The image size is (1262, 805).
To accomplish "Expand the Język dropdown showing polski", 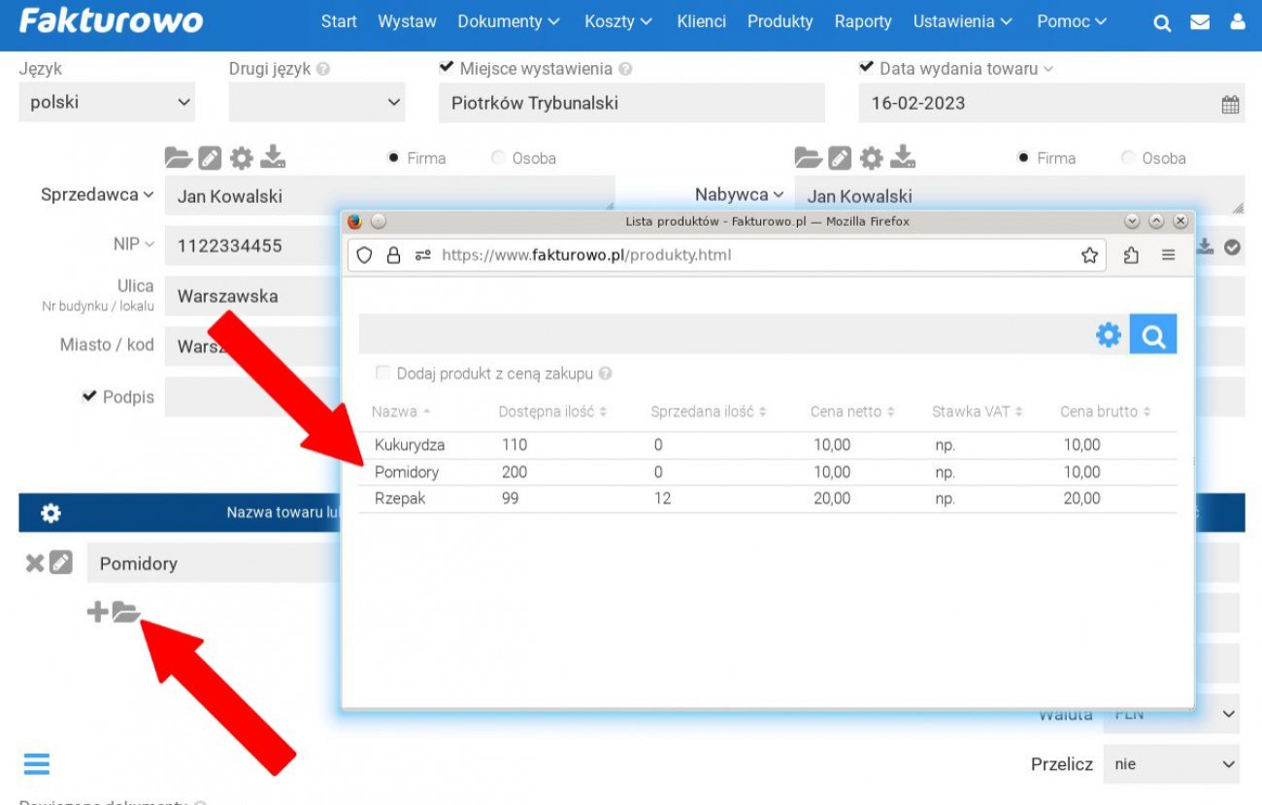I will tap(107, 103).
